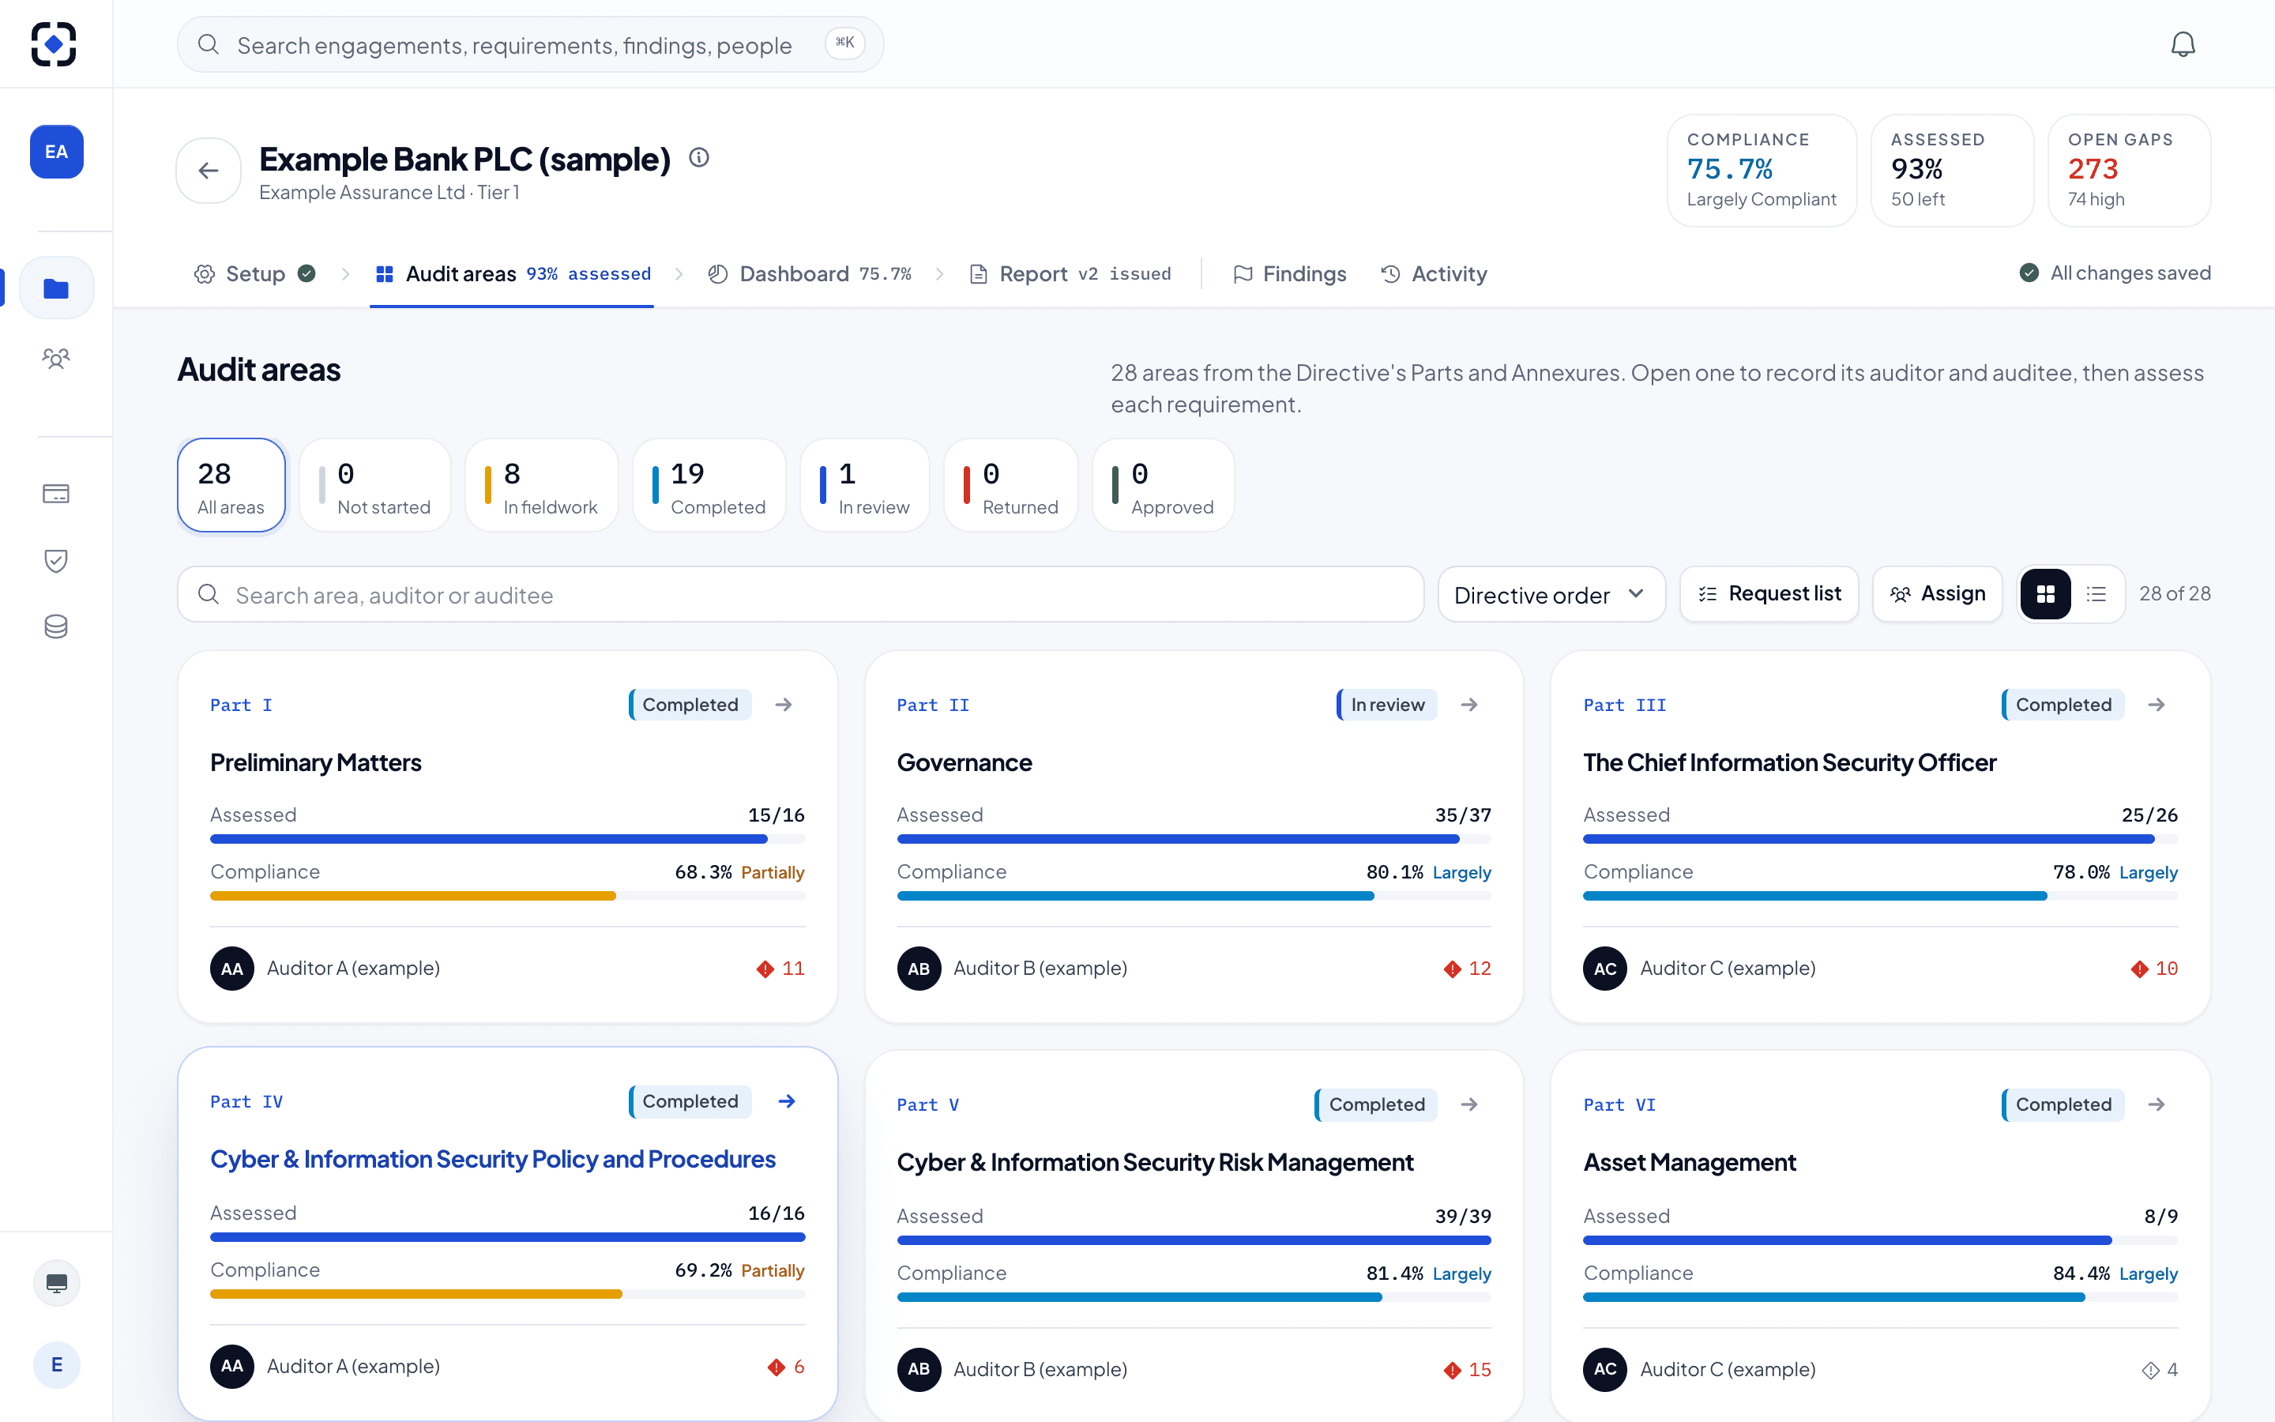Open the E user avatar in the sidebar
The image size is (2275, 1422).
point(56,1364)
